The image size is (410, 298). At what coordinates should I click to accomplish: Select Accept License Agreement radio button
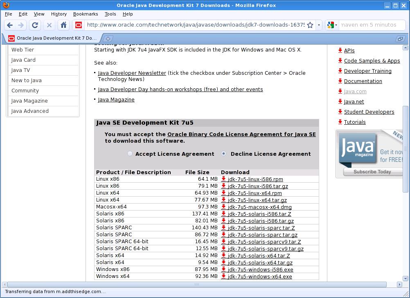tap(130, 154)
